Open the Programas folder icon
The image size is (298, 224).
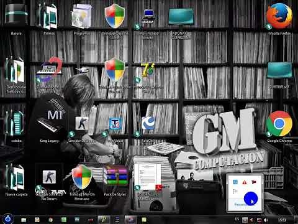pyautogui.click(x=81, y=16)
